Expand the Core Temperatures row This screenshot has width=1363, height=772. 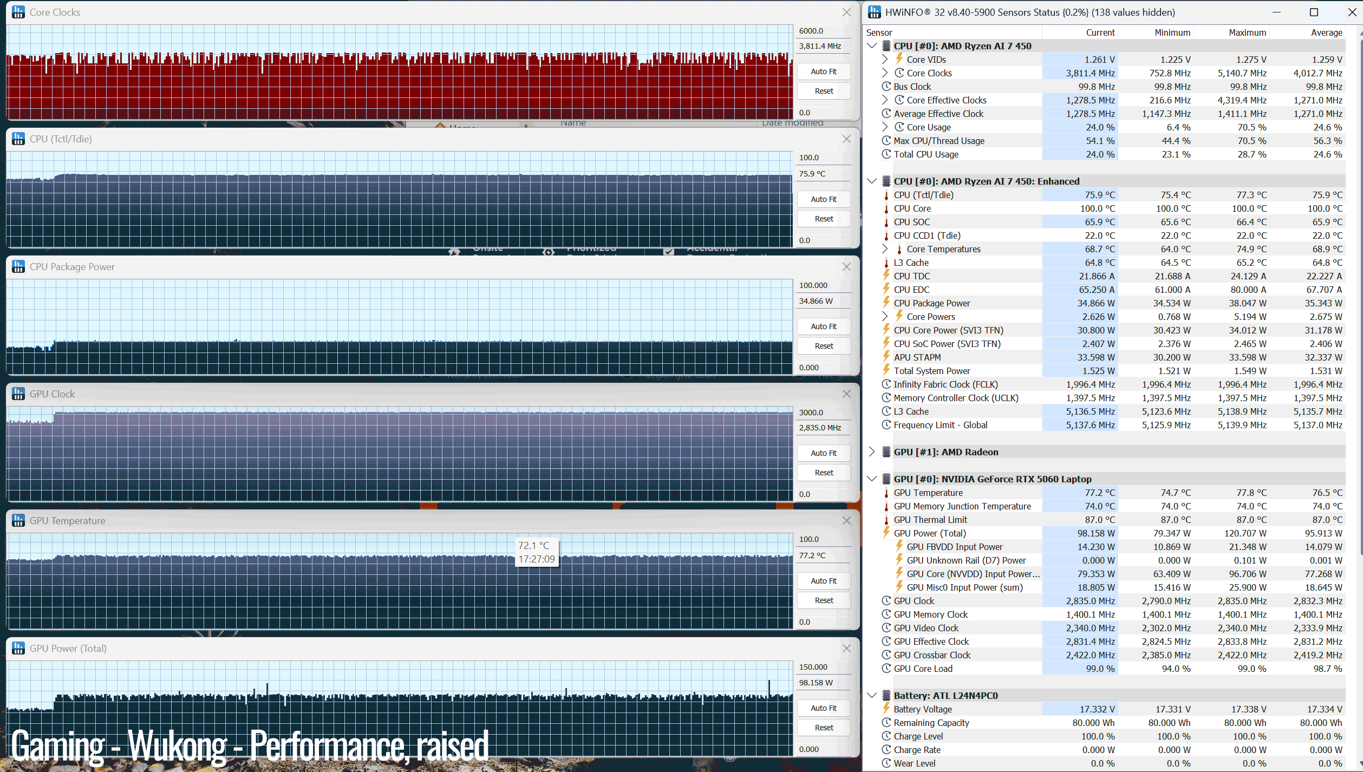point(885,248)
